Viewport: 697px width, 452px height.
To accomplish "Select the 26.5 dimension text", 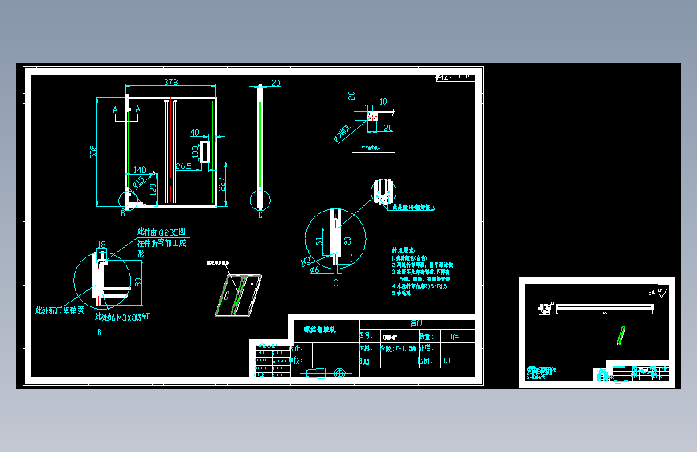I will click(x=183, y=166).
